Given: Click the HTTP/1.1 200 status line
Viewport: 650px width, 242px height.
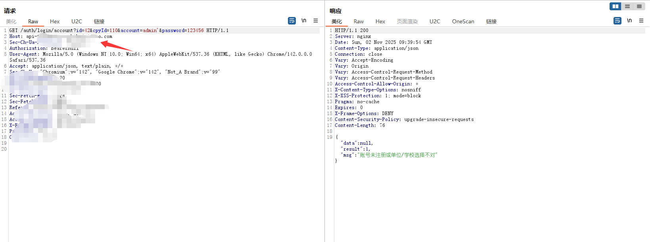Looking at the screenshot, I should click(351, 30).
